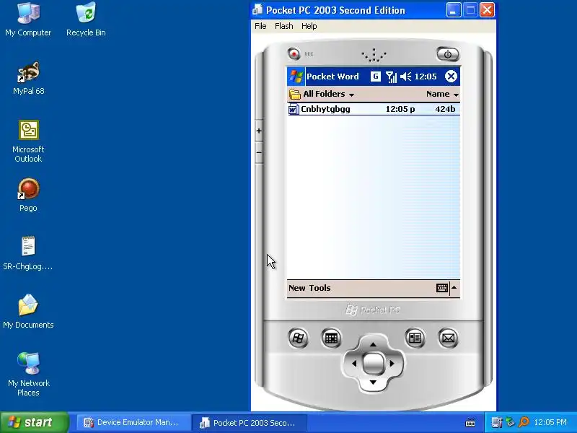The image size is (577, 433).
Task: Minimize the Pocket PC emulator window
Action: 454,10
